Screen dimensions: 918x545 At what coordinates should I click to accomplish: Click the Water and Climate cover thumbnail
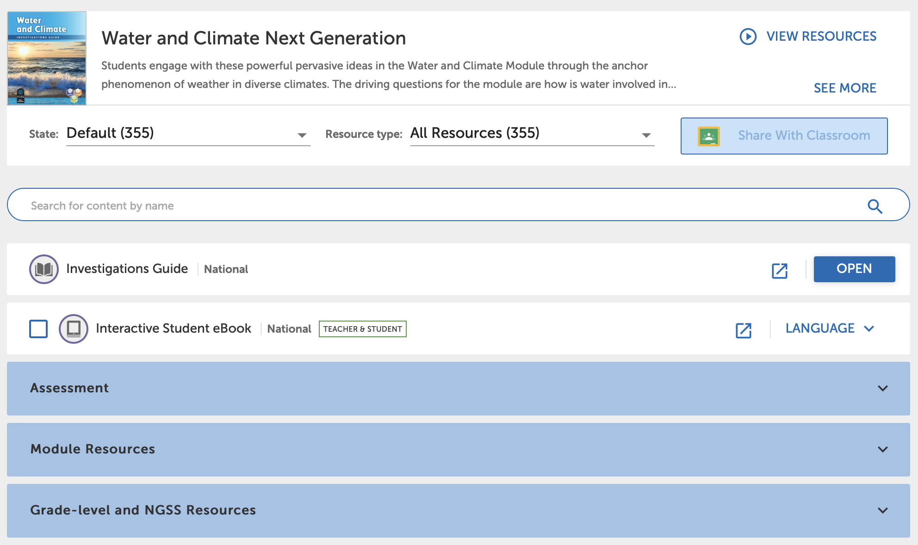click(x=47, y=58)
